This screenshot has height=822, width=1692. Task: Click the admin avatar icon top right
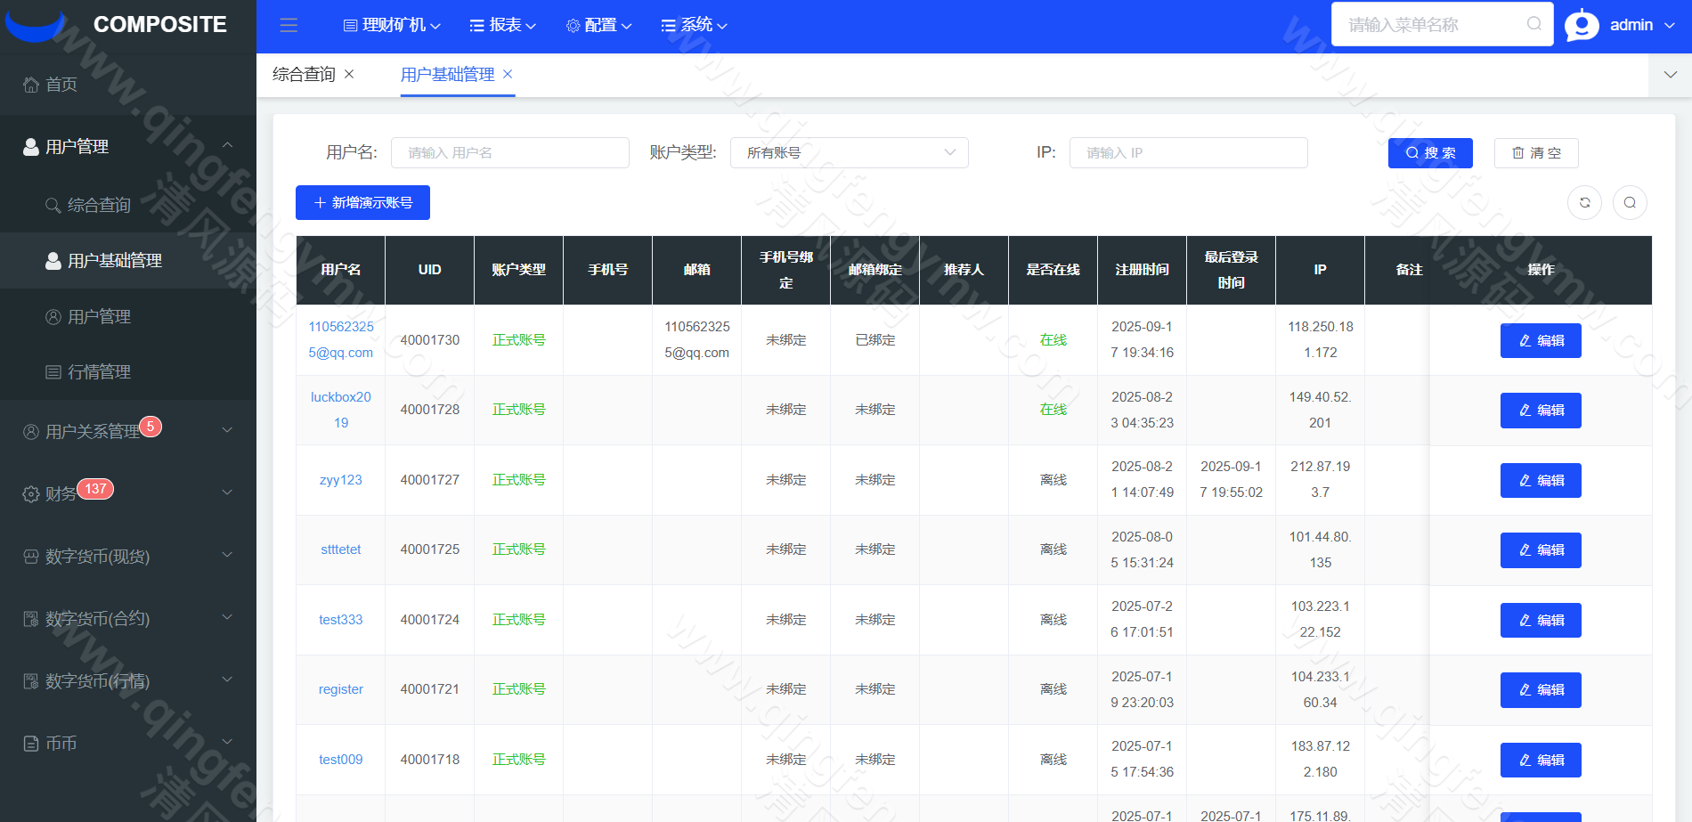1582,24
